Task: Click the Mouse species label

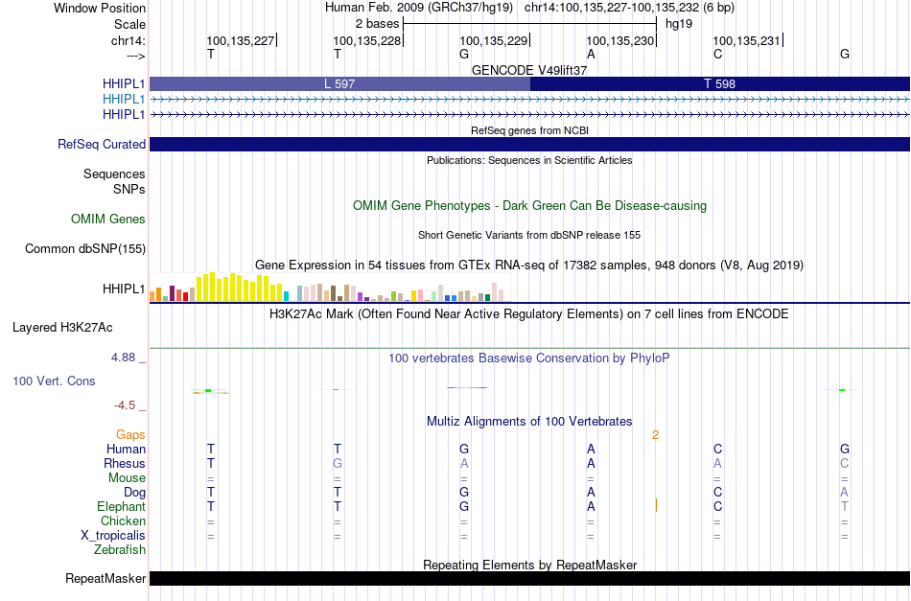Action: (127, 478)
